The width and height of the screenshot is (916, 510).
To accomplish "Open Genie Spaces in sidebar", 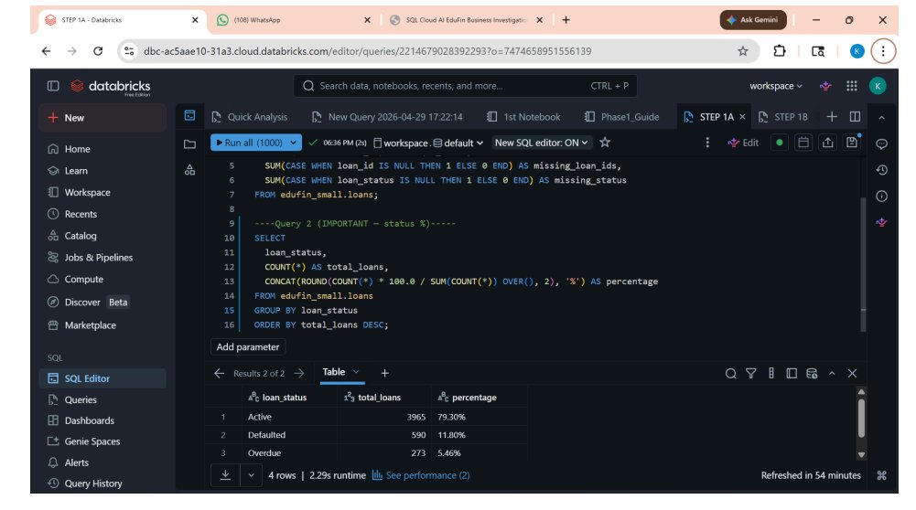I will click(102, 441).
